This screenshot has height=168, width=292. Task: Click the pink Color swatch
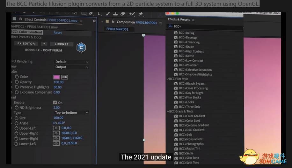pyautogui.click(x=56, y=77)
